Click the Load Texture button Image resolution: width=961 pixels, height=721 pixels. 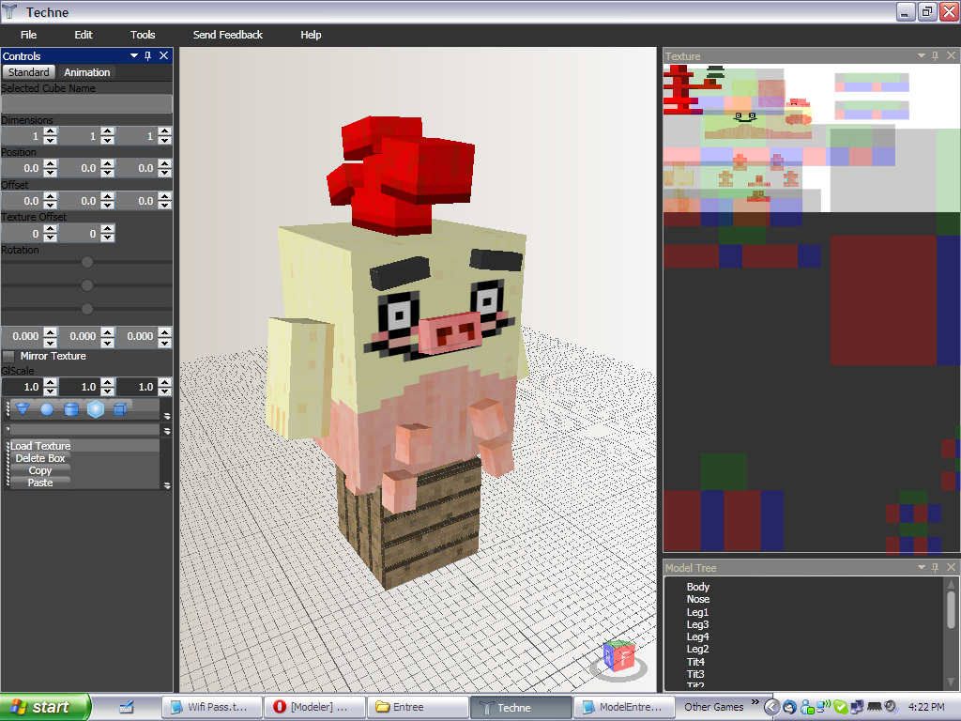point(40,446)
